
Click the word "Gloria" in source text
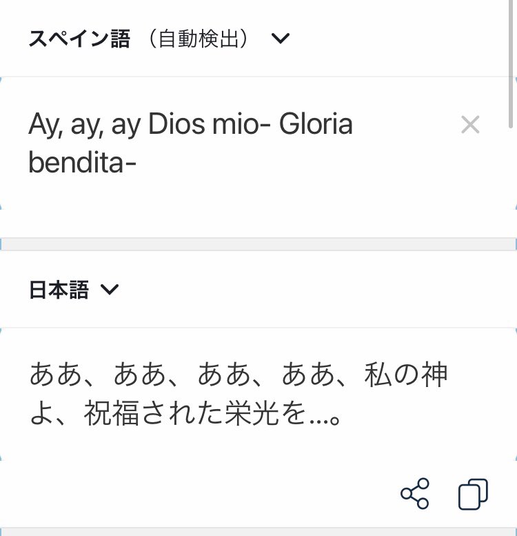click(x=316, y=125)
